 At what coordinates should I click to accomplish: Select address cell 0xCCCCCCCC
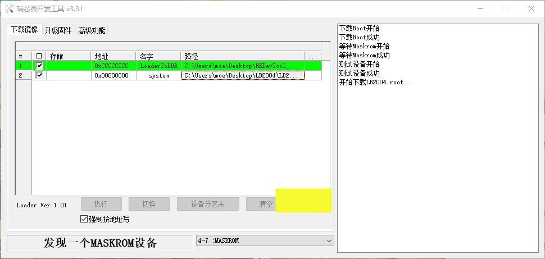(113, 66)
